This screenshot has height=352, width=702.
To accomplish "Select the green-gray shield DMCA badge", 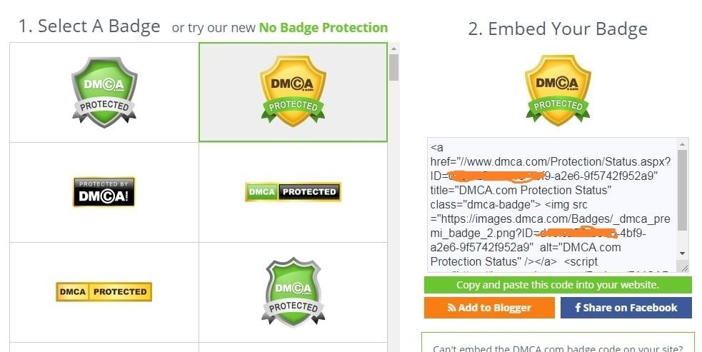I will pos(293,292).
